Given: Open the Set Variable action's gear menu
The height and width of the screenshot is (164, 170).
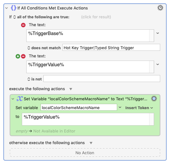Looking at the screenshot, I should click(154, 98).
